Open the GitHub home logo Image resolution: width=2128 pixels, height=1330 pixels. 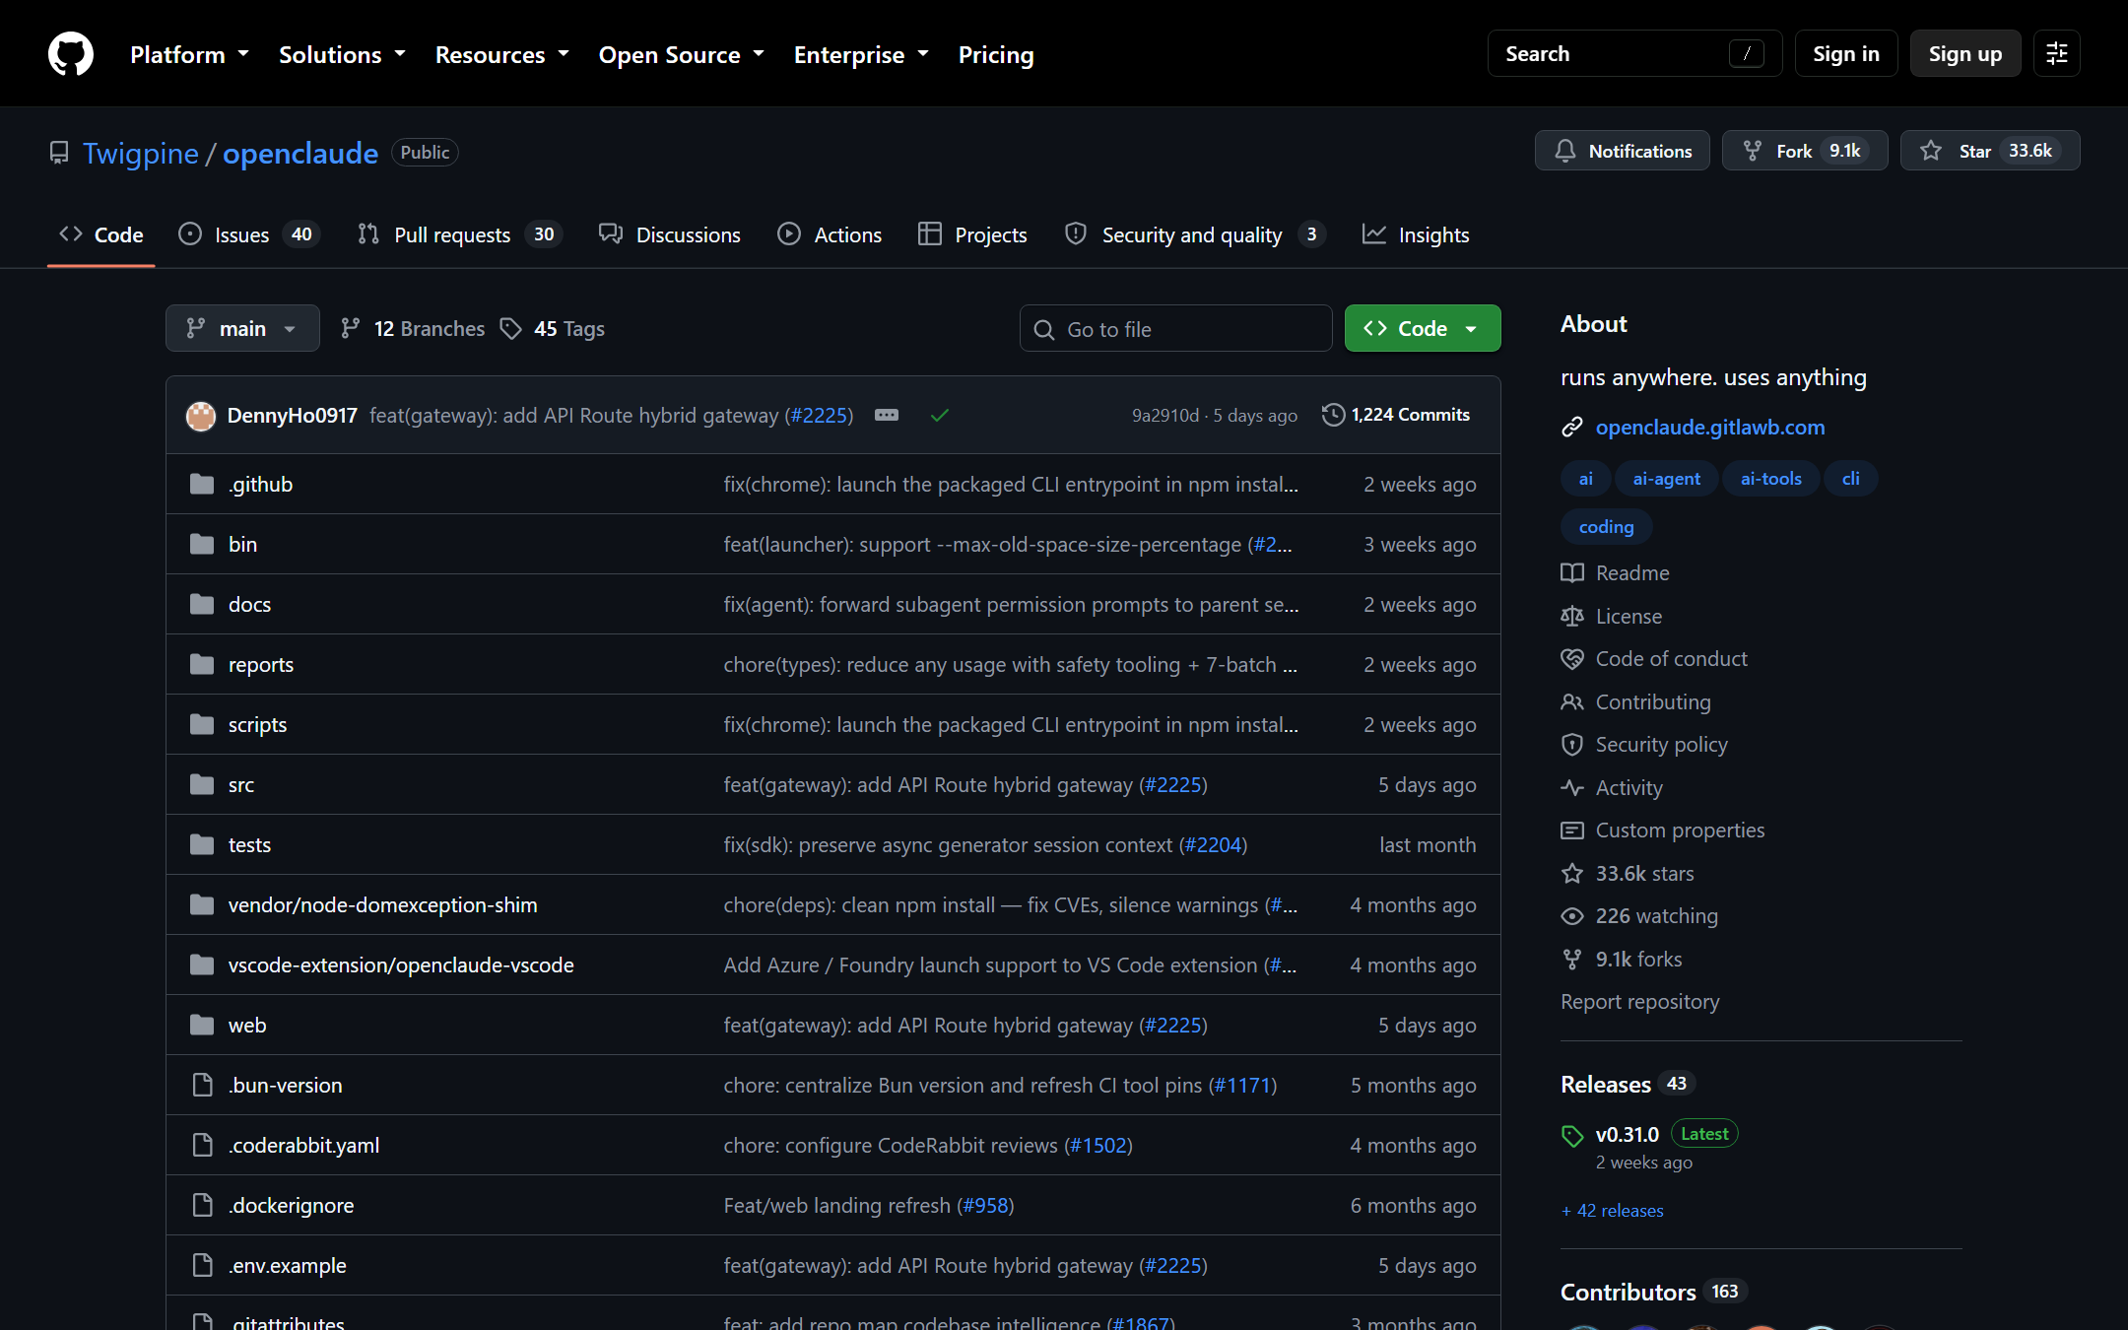71,53
